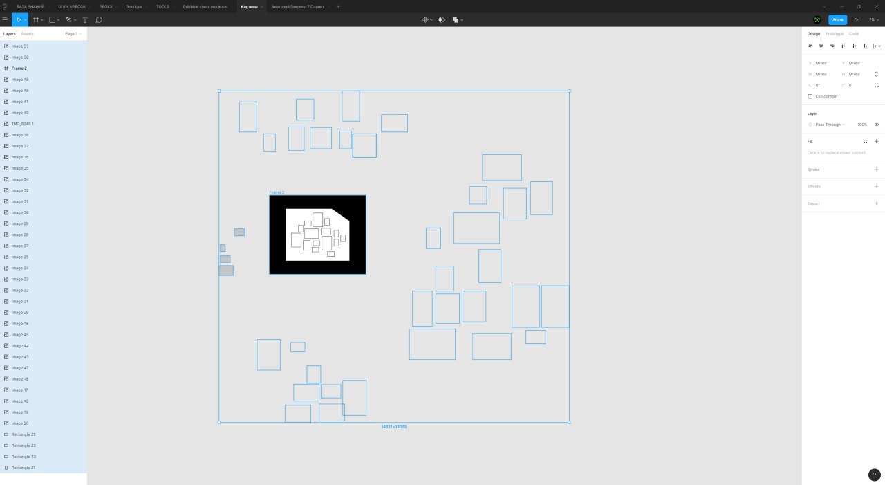Screen dimensions: 885x485
Task: Add export setting with plus icon
Action: pos(877,203)
